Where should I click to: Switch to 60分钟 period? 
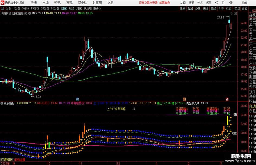[55, 8]
